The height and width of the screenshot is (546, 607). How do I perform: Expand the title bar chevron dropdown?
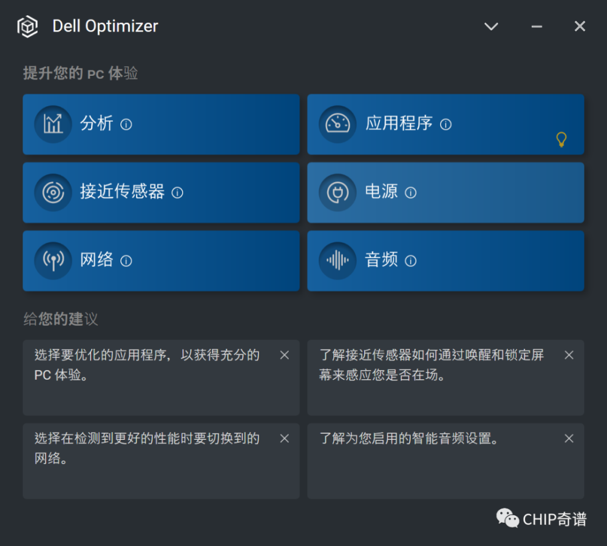click(491, 27)
